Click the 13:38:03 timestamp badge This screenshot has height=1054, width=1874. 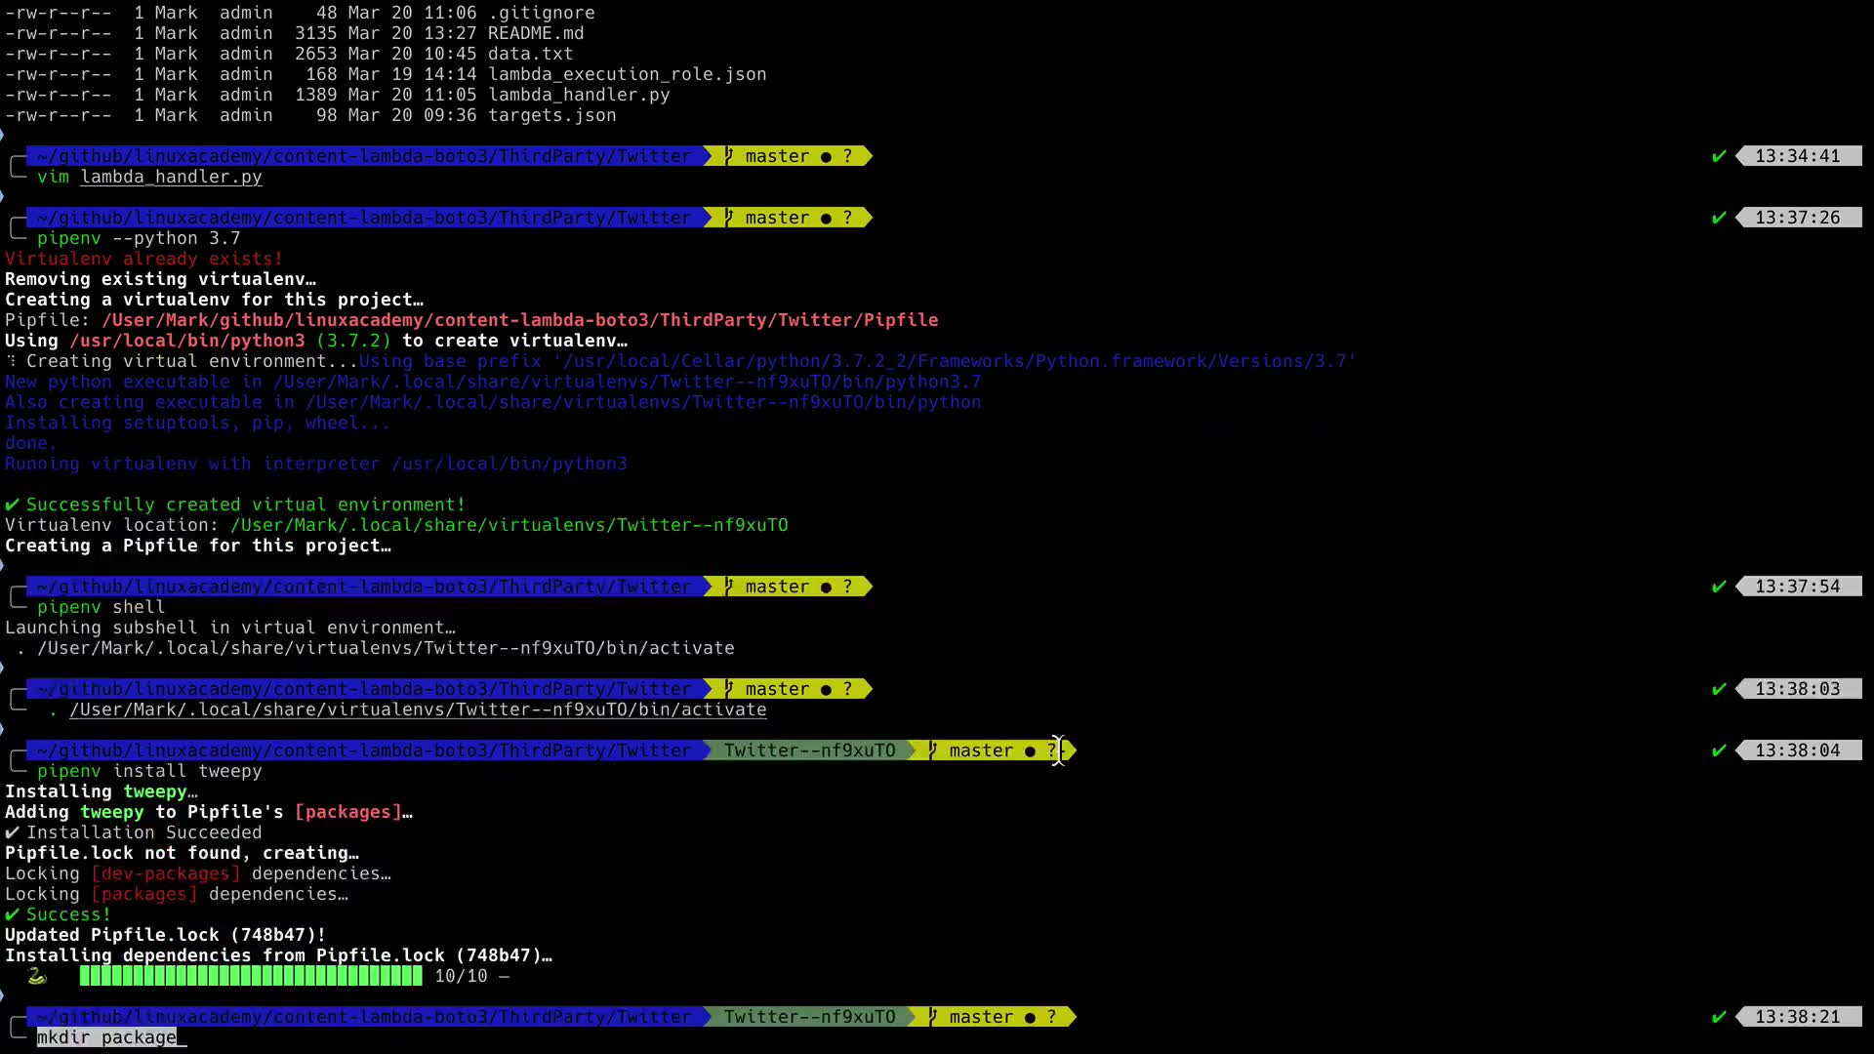click(x=1797, y=689)
